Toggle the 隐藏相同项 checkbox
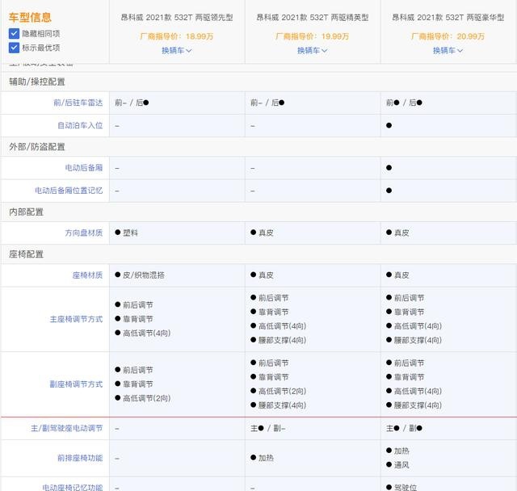 pos(14,33)
